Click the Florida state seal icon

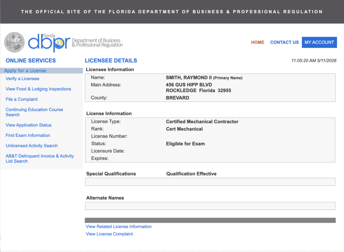pyautogui.click(x=14, y=42)
